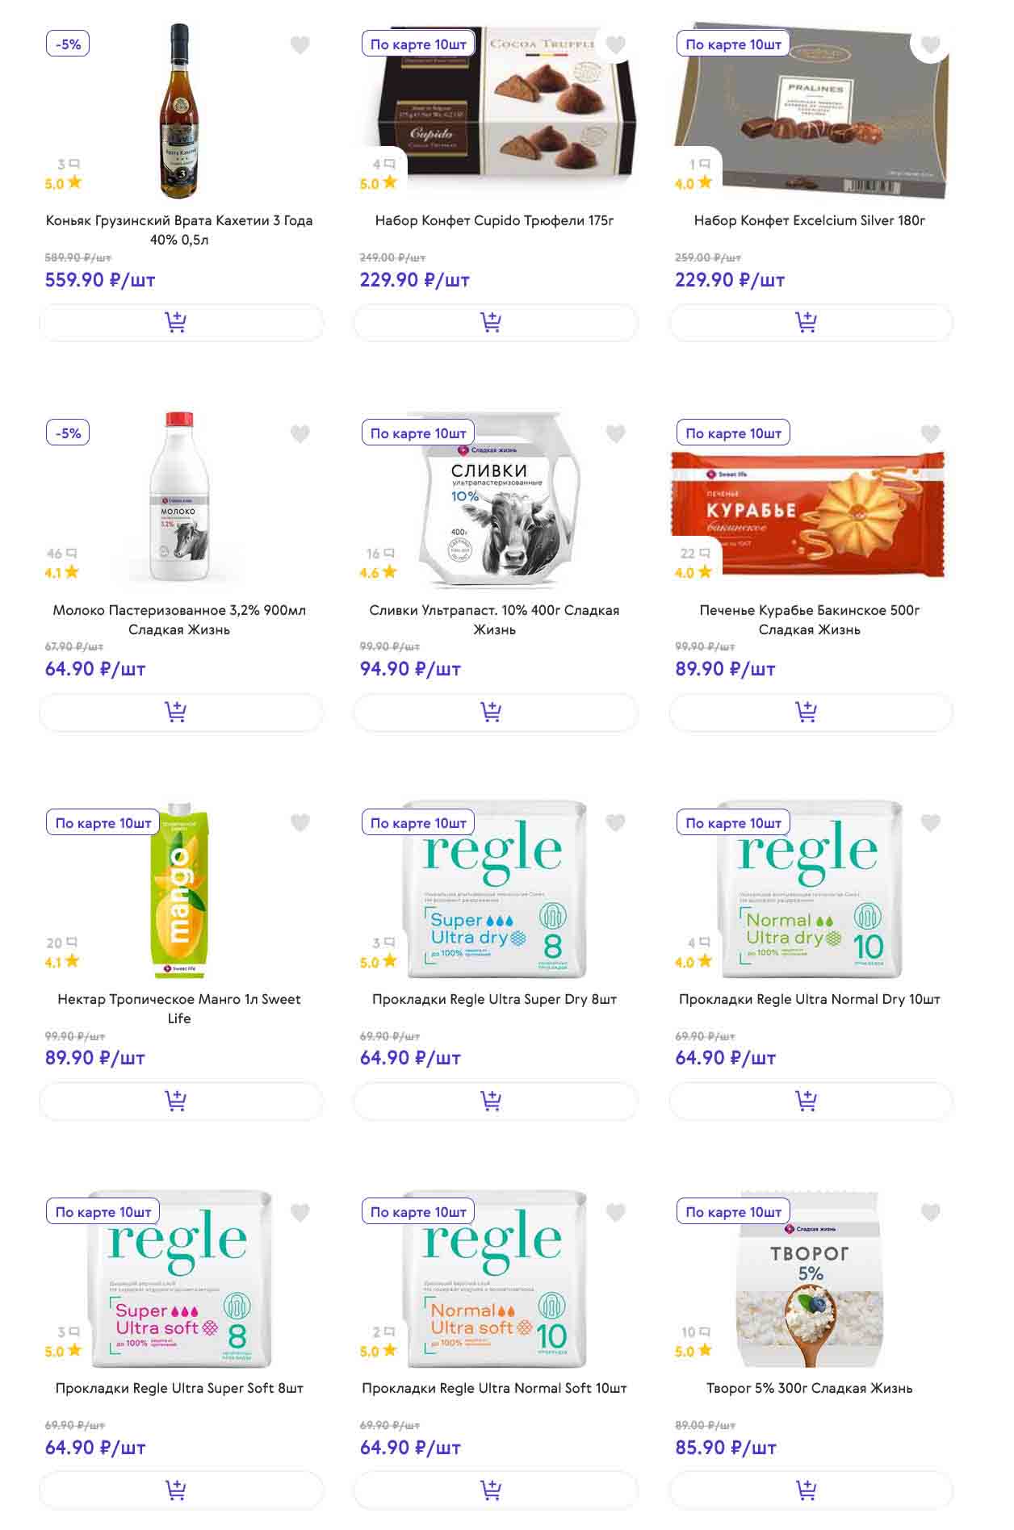This screenshot has height=1530, width=1014.
Task: Favorite the Сливки 10% cream product
Action: point(615,434)
